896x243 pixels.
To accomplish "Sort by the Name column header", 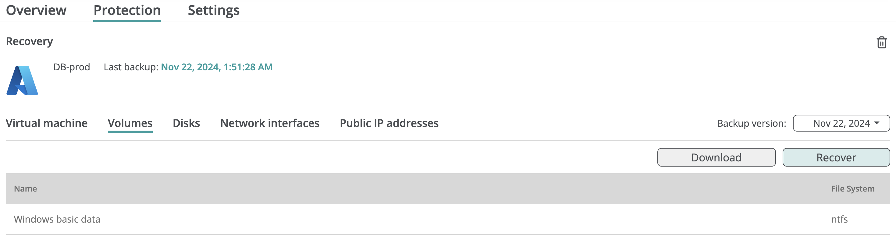I will click(25, 189).
